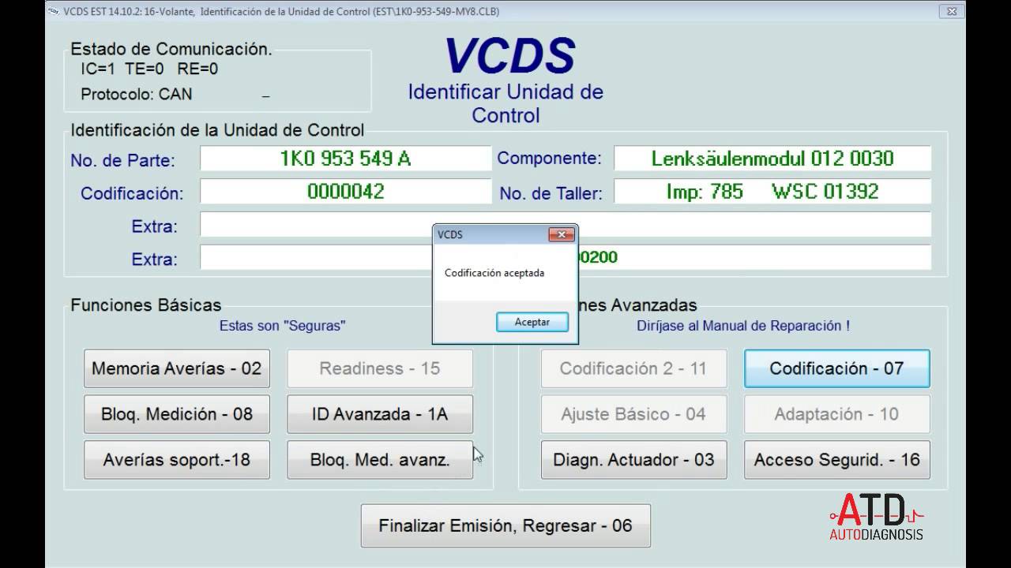The width and height of the screenshot is (1011, 568).
Task: Click the IC=1 TE=0 RE=0 status text
Action: (x=149, y=69)
